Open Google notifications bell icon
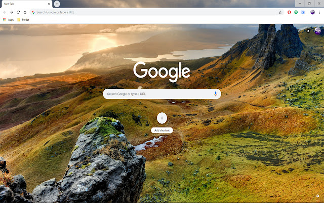The image size is (324, 203). coord(308,30)
